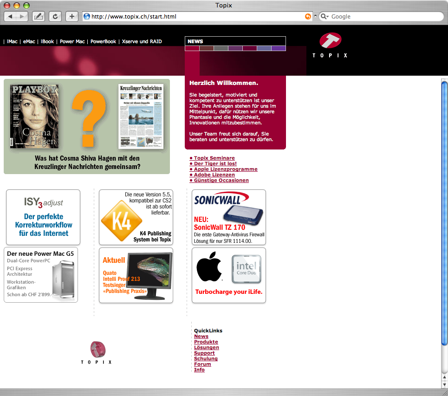The width and height of the screenshot is (448, 396).
Task: Click the report bug pencil icon
Action: click(38, 17)
